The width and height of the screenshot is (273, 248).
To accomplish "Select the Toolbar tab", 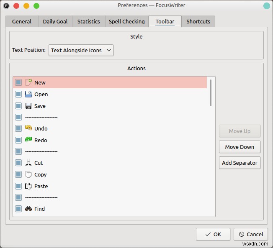I will point(165,21).
